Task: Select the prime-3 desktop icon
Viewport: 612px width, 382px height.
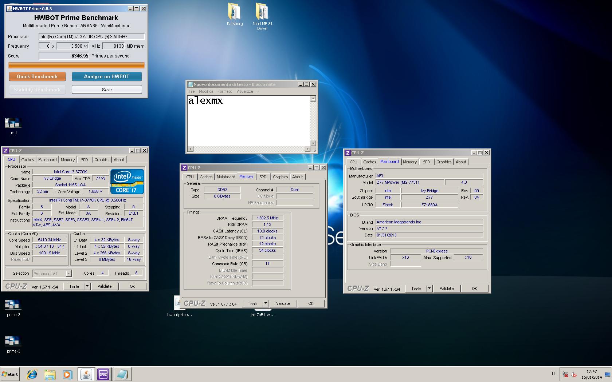Action: (13, 345)
